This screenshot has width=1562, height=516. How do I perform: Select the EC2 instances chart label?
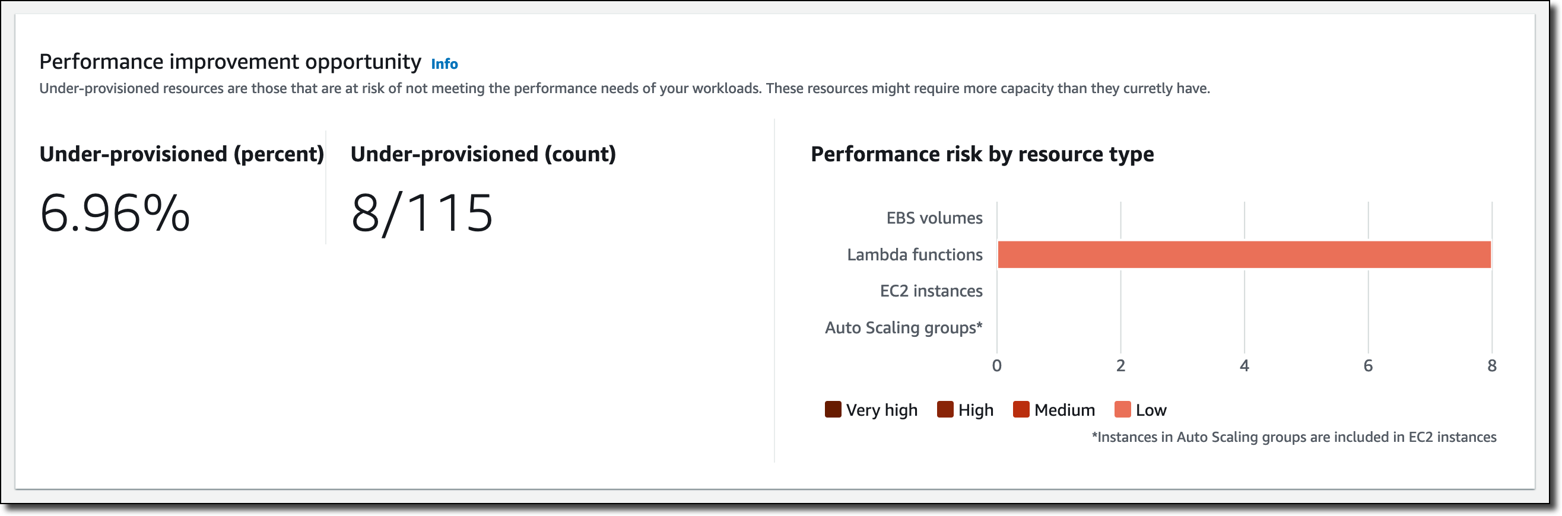click(931, 291)
